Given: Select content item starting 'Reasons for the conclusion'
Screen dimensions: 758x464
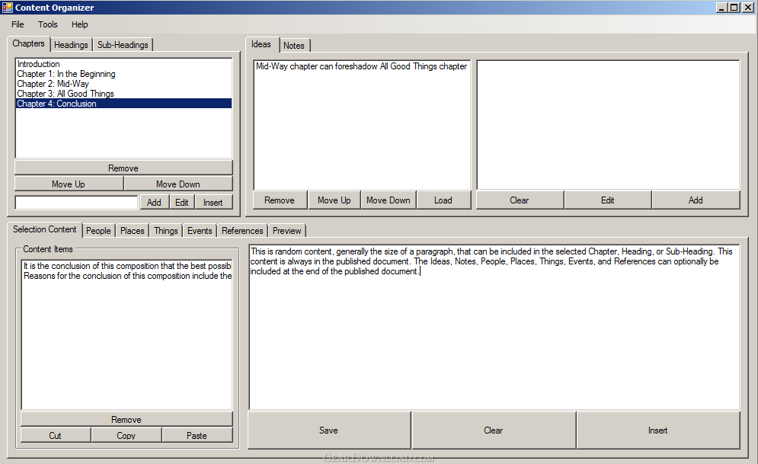Looking at the screenshot, I should pyautogui.click(x=127, y=276).
